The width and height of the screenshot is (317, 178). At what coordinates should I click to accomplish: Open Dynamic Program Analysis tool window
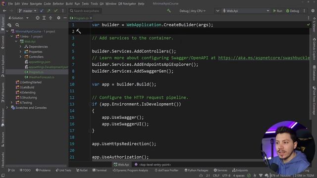pos(130,170)
